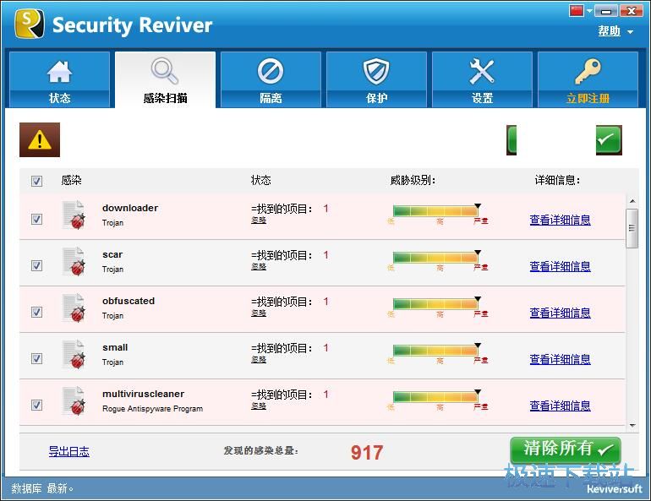
Task: Select the 立即注册 register tab
Action: coord(588,79)
